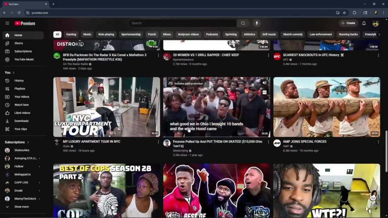Open MannyTheGrinch subscription channel
Image resolution: width=388 pixels, height=218 pixels.
[23, 199]
